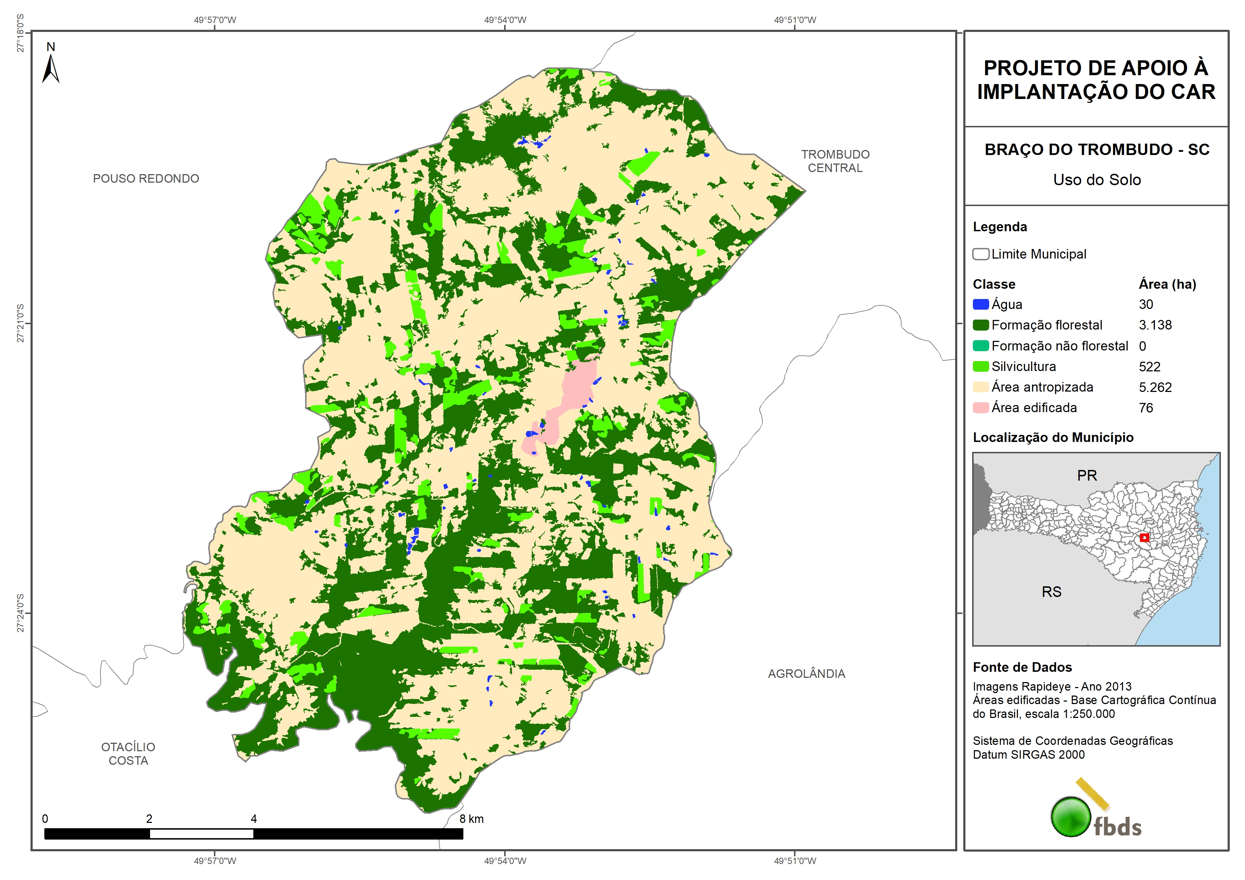The image size is (1245, 880).
Task: Click the Silvicultura bright green swatch
Action: 980,366
